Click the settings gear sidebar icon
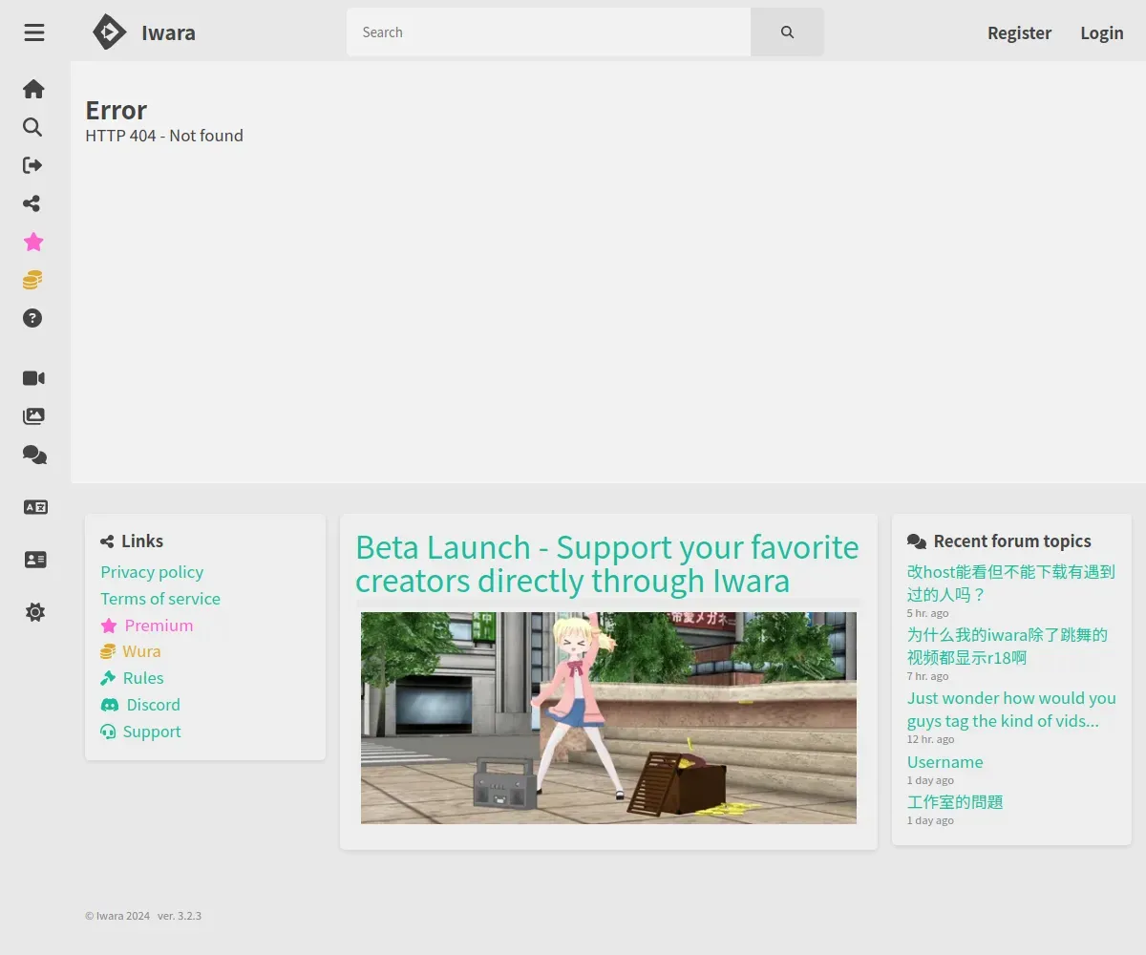This screenshot has height=955, width=1146. [35, 612]
